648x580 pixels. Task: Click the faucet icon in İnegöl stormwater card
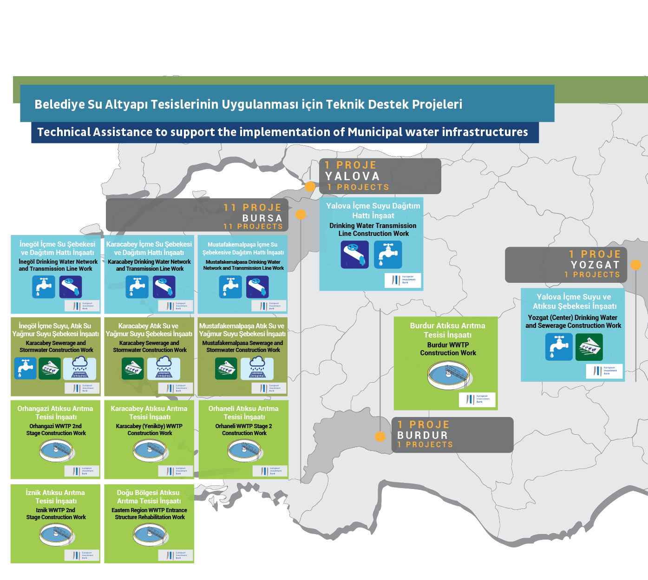[x=25, y=369]
